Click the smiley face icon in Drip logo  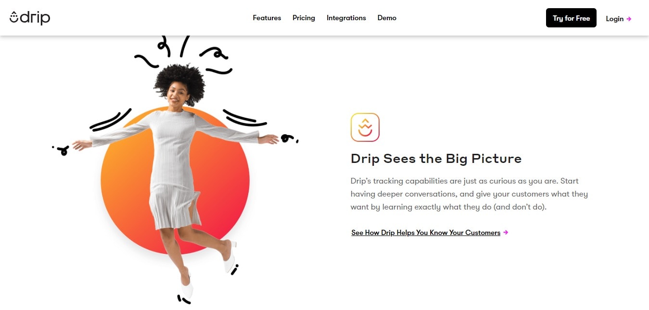14,17
